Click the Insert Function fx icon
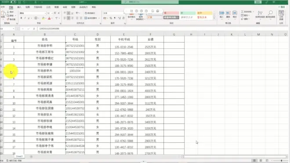290x163 pixels. click(x=34, y=29)
